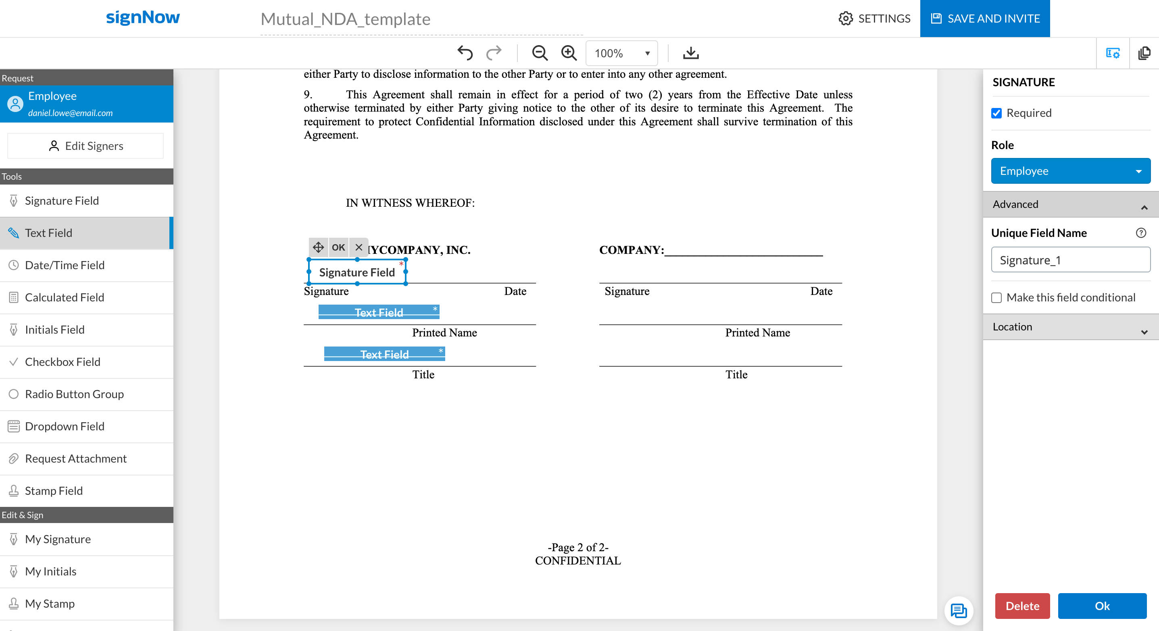
Task: Select the Date/Time Field tool
Action: (x=65, y=265)
